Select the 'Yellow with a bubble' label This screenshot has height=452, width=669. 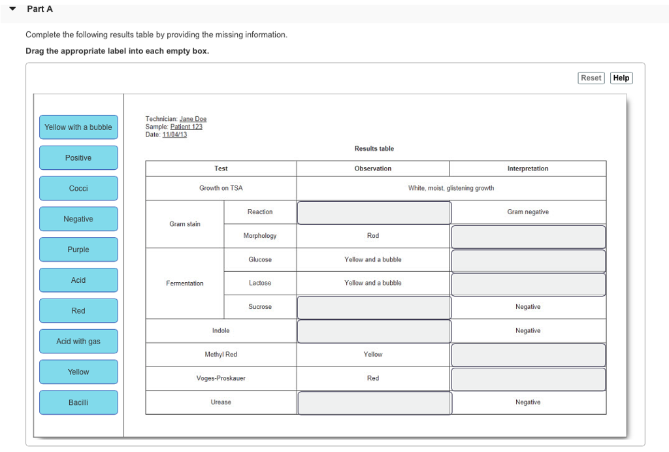pos(78,127)
